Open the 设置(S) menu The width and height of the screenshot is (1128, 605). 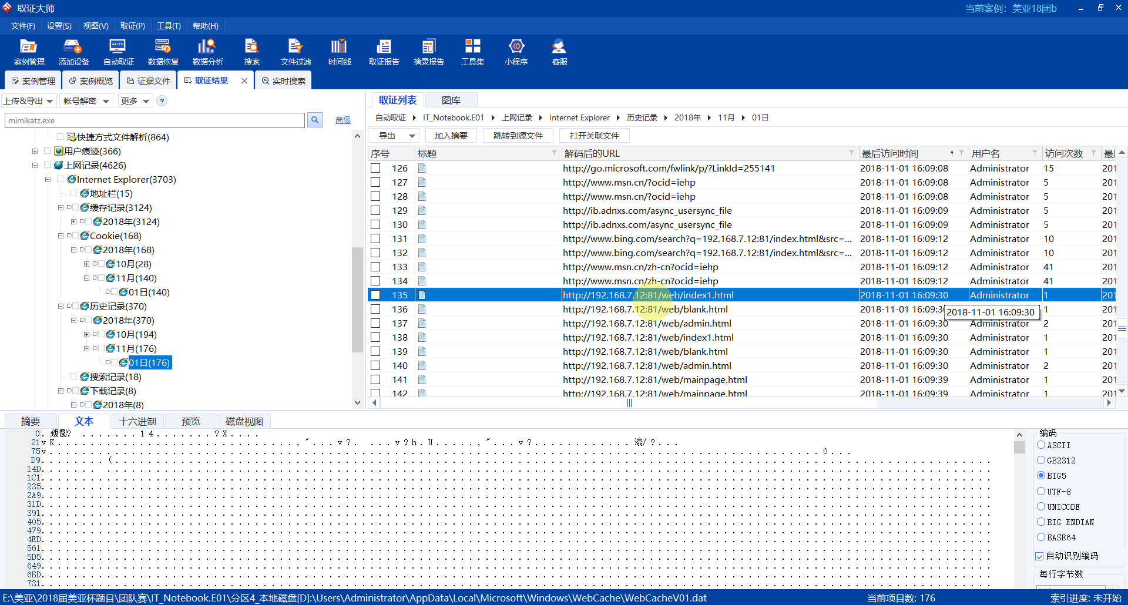click(x=59, y=26)
